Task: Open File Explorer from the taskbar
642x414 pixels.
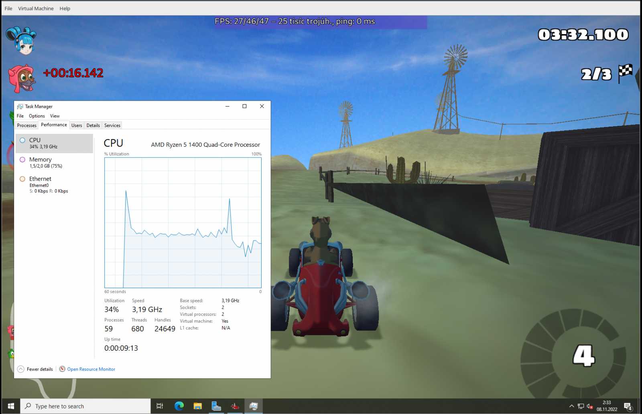Action: [x=197, y=406]
